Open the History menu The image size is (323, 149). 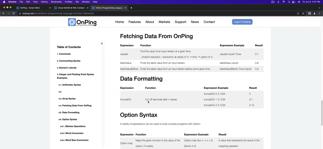coord(44,2)
